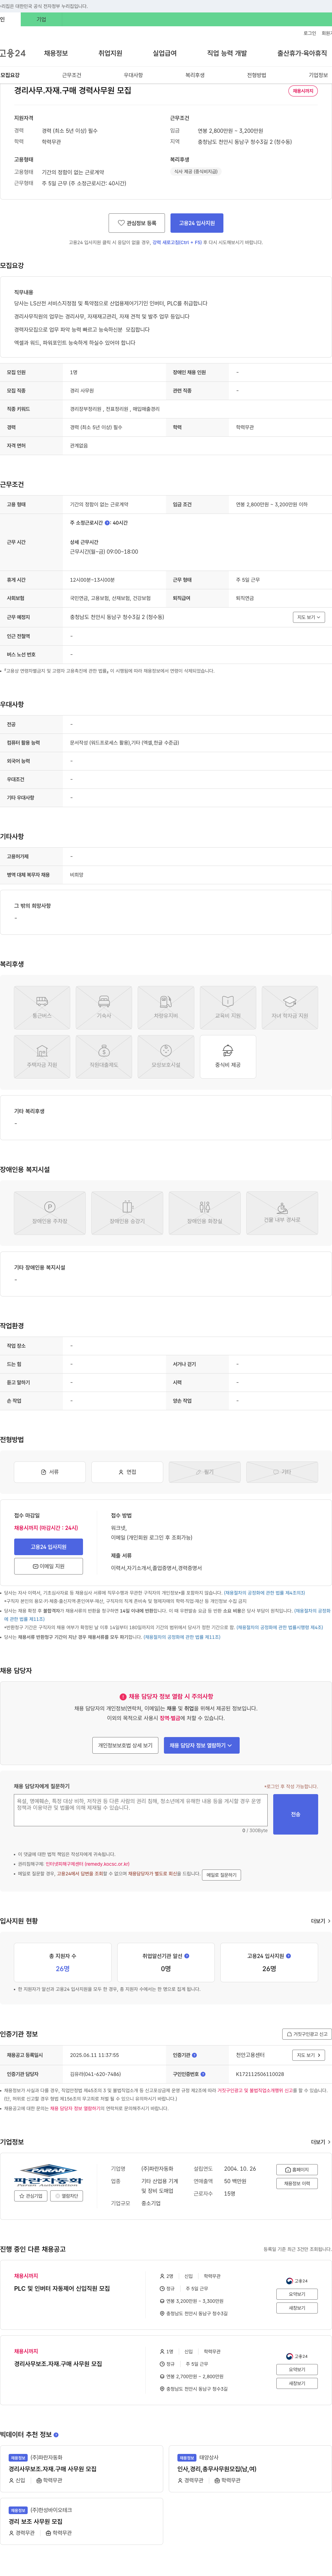Click the 통근버스 benefit icon

pyautogui.click(x=42, y=1007)
